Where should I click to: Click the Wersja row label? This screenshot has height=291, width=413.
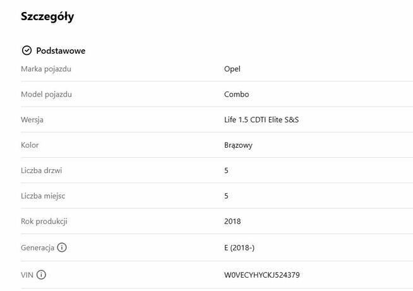32,119
